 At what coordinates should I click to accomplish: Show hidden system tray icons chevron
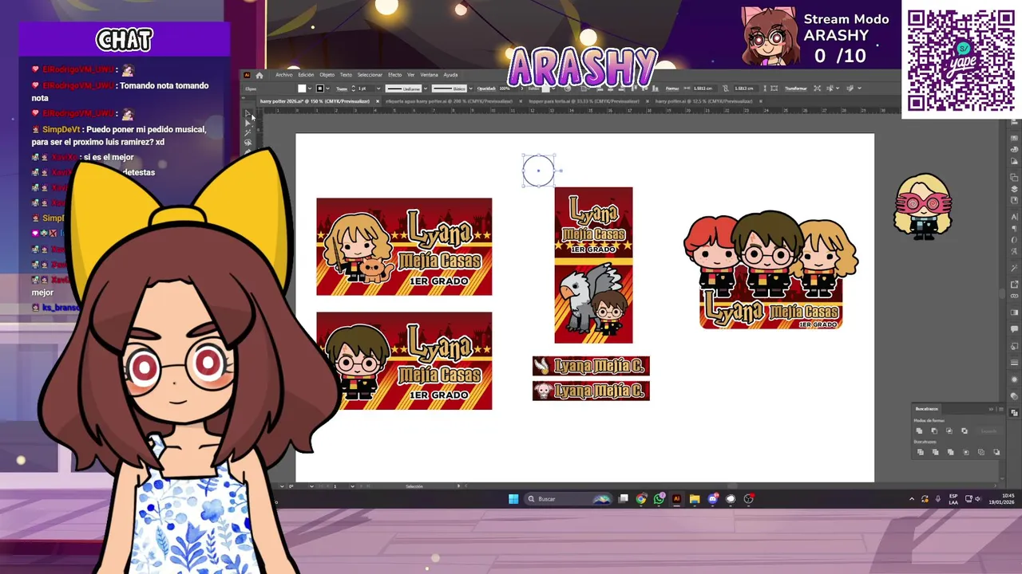pos(912,499)
